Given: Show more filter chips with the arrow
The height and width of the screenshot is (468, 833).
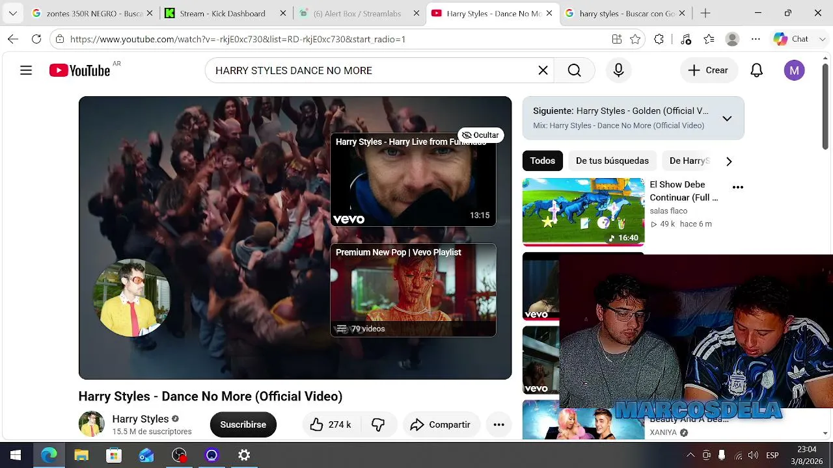Looking at the screenshot, I should (729, 161).
